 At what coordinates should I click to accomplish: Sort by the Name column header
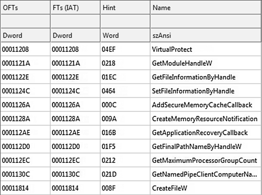[x=206, y=8]
